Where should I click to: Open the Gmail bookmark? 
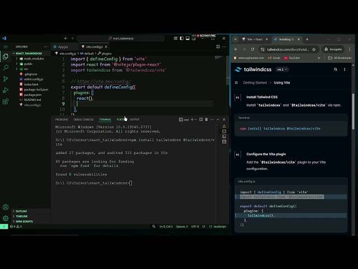point(274,58)
